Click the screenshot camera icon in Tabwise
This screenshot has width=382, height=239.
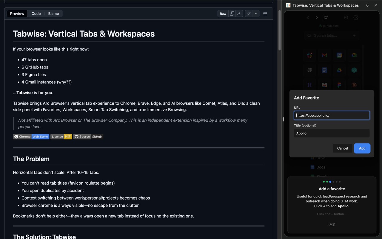tap(346, 18)
